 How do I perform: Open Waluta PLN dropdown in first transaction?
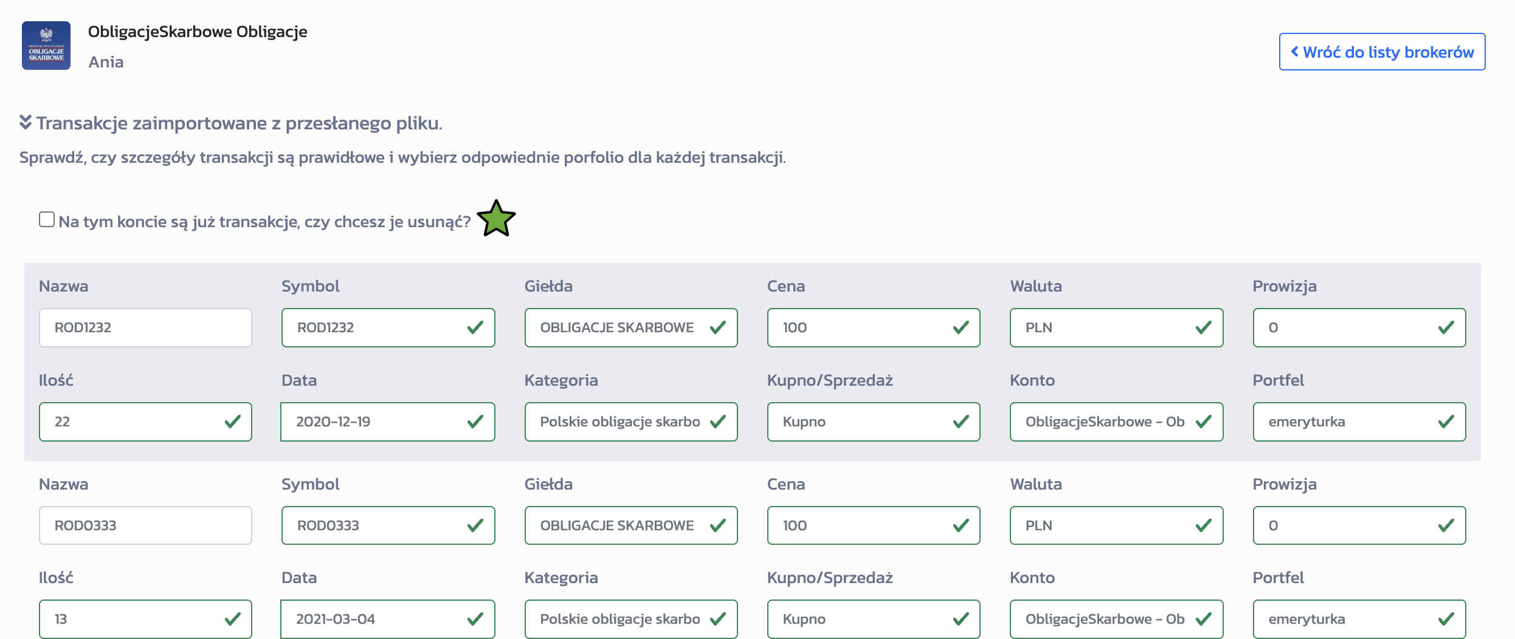point(1116,328)
